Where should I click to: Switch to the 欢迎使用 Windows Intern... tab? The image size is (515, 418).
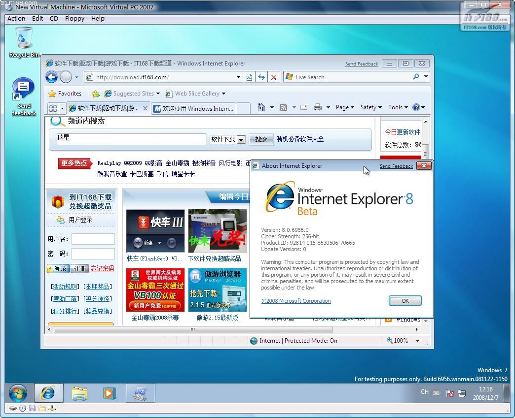(x=194, y=108)
